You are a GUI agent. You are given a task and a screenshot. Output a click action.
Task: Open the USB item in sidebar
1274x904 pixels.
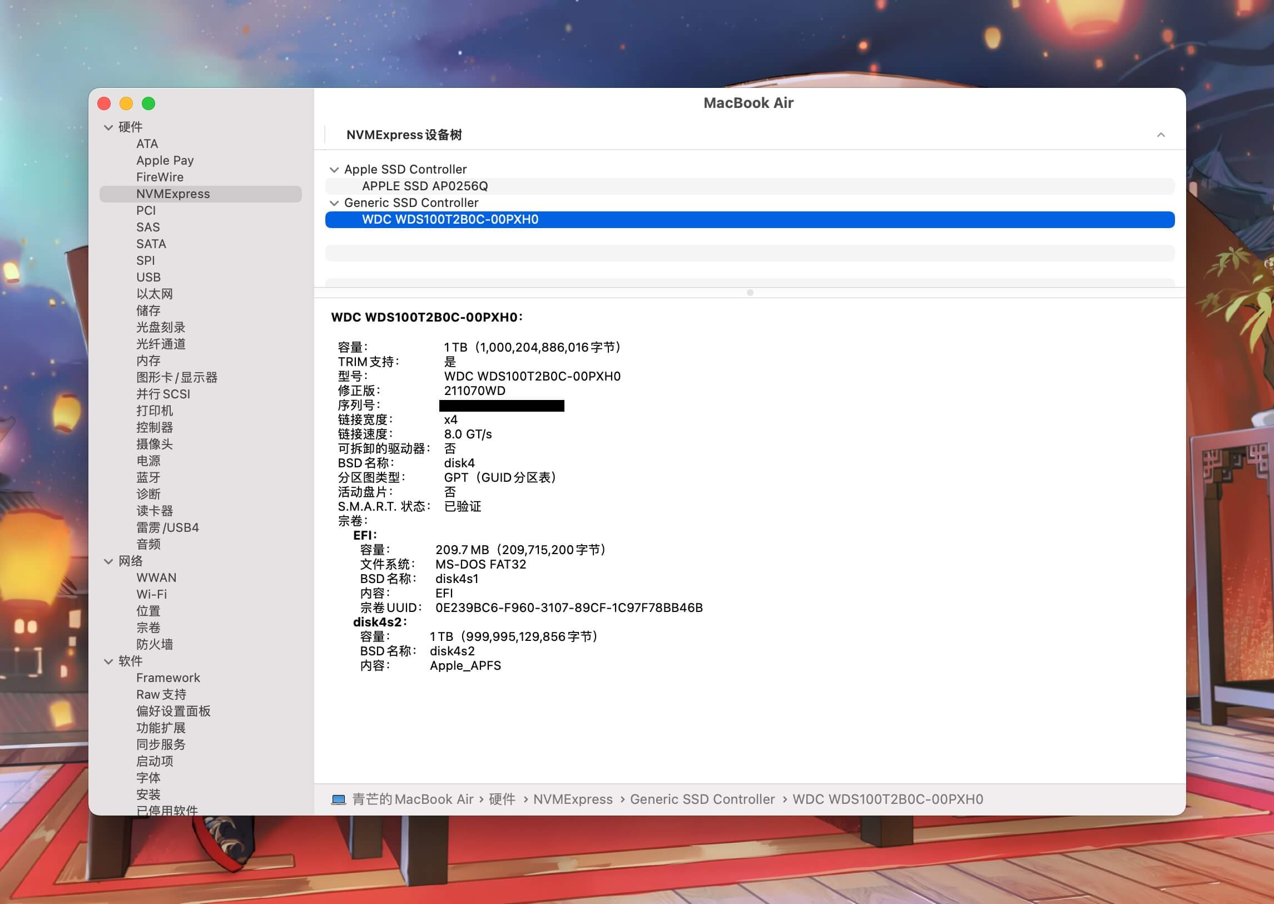148,277
